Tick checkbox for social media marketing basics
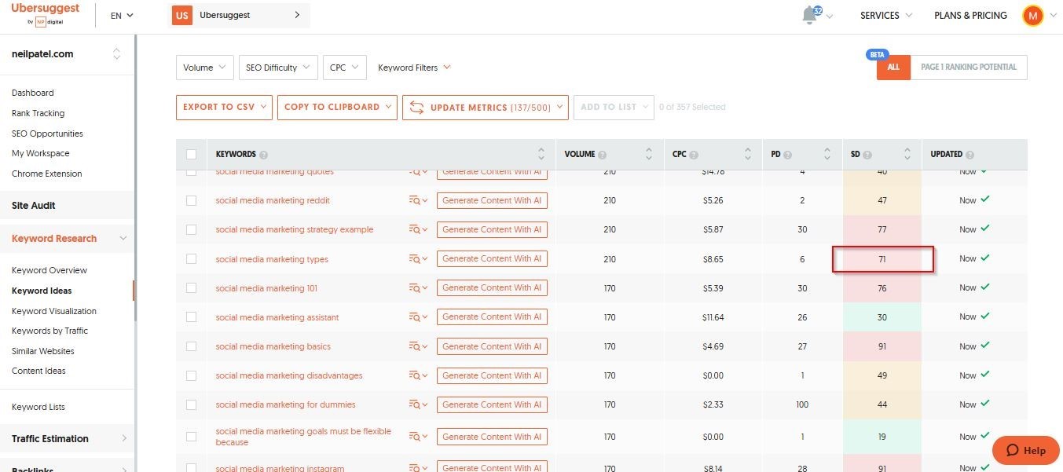This screenshot has width=1063, height=472. pyautogui.click(x=191, y=346)
